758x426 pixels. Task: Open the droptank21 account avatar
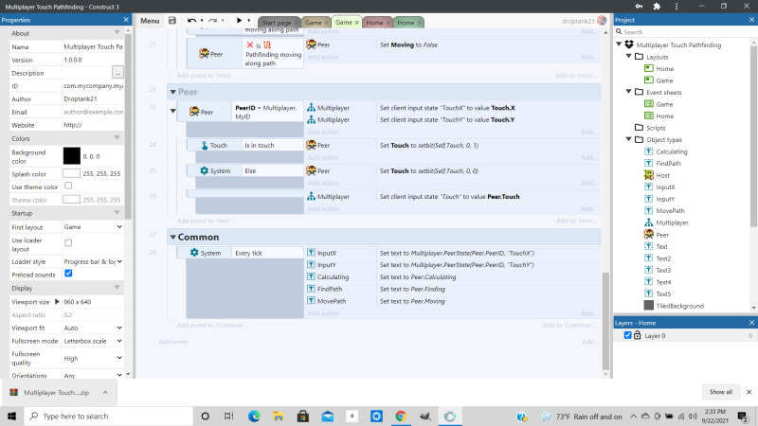click(602, 20)
